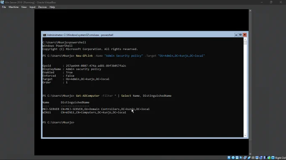Click the cmd.exe icon in the console title bar

(x=44, y=35)
